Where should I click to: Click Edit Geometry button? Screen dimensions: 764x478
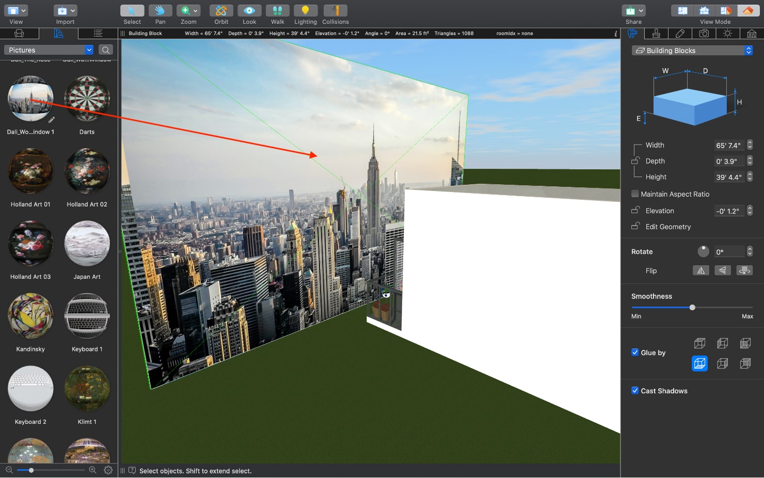667,227
